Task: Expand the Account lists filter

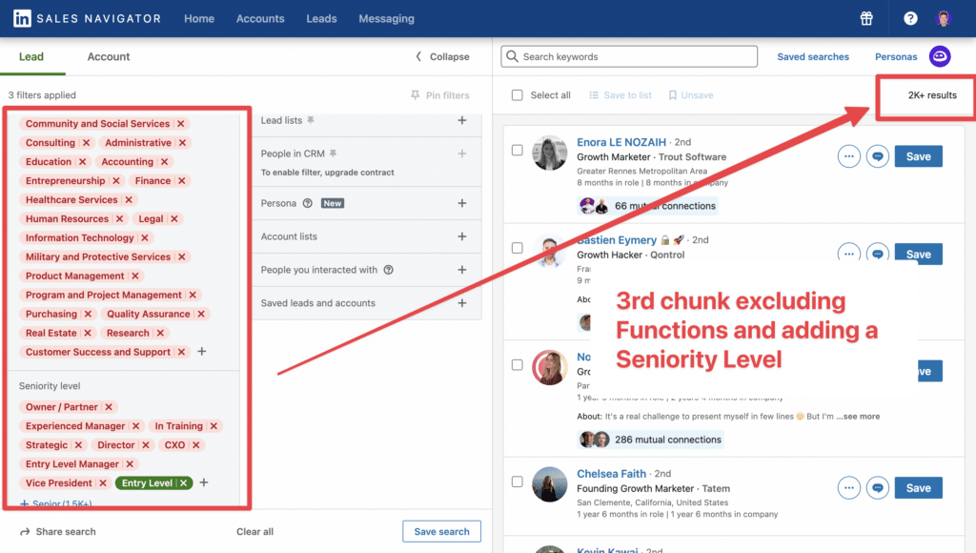Action: pos(462,236)
